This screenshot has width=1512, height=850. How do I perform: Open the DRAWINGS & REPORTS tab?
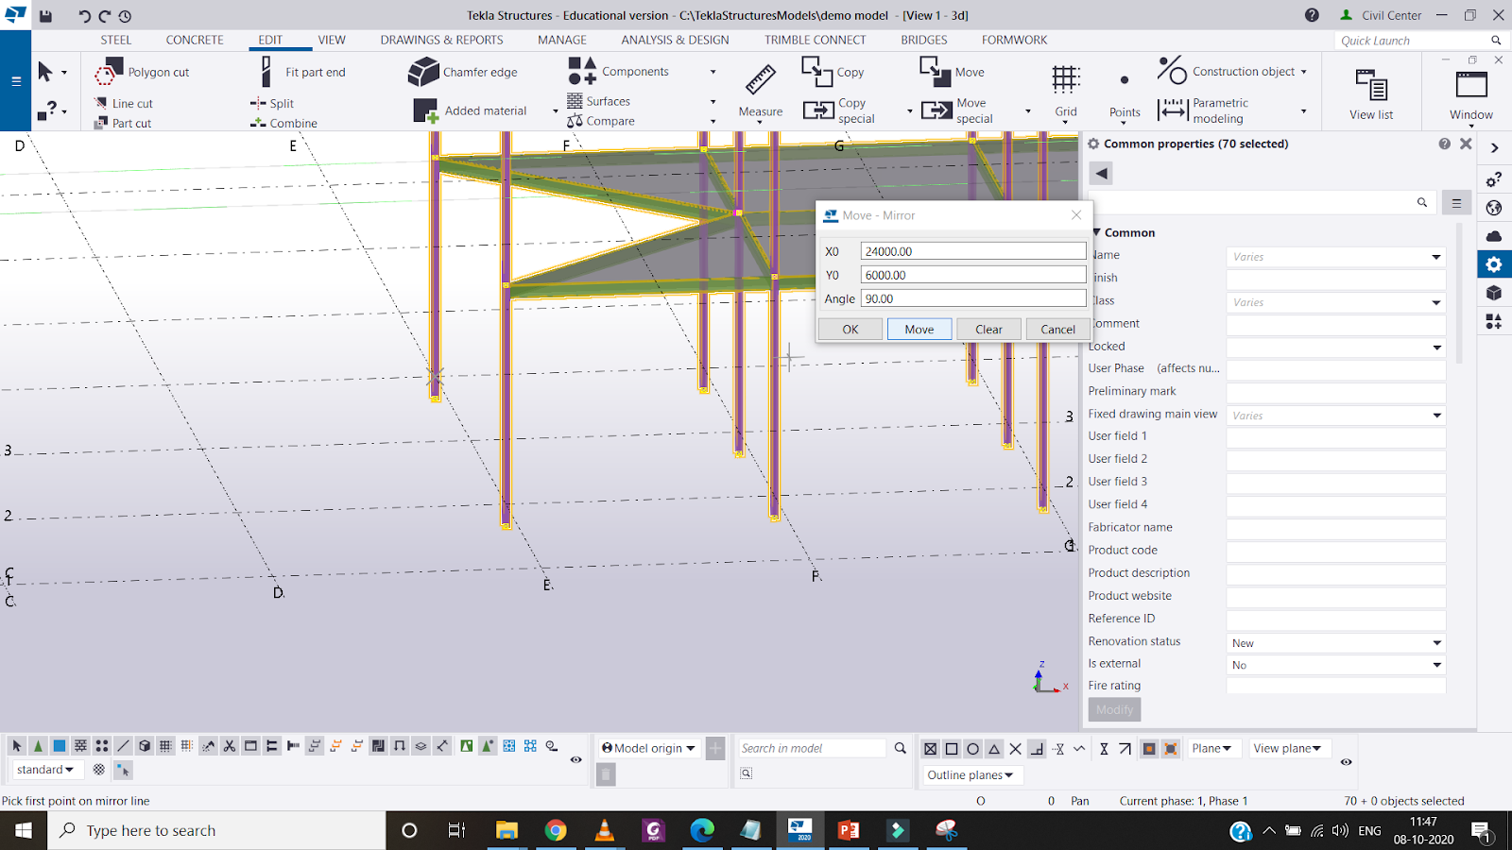[441, 40]
